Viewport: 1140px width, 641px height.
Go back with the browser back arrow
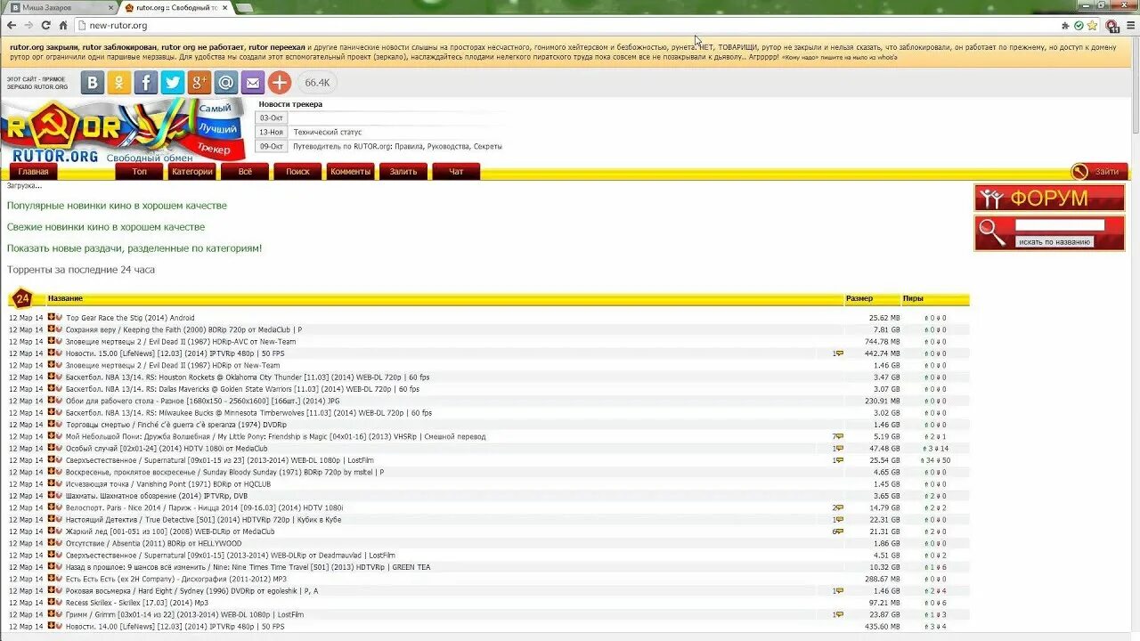12,25
